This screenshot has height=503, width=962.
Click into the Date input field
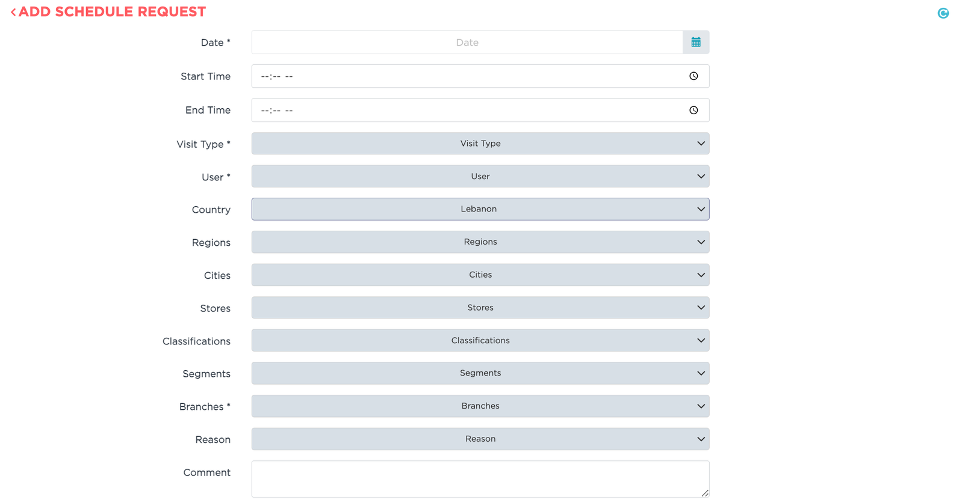467,43
